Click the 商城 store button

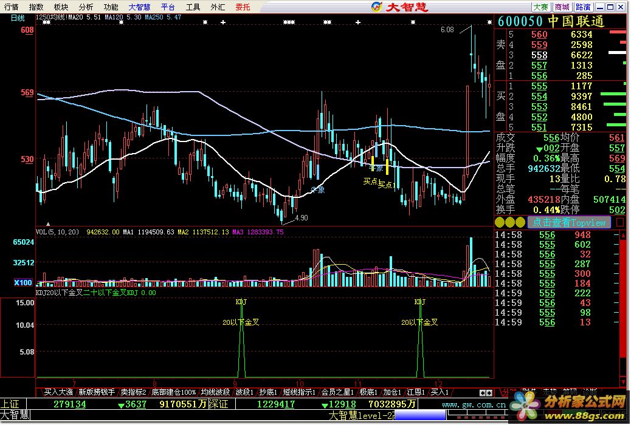click(562, 7)
